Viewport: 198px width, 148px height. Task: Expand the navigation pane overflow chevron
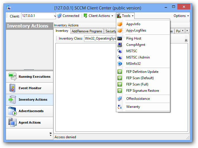[51, 134]
